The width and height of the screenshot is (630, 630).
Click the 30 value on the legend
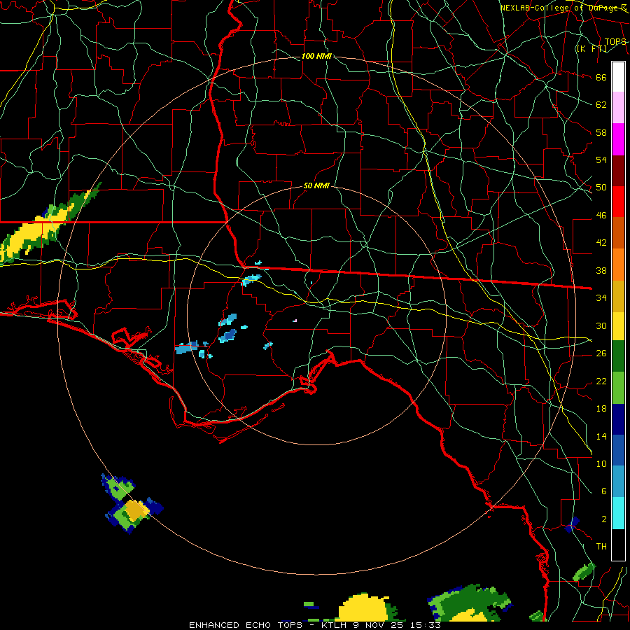[601, 325]
